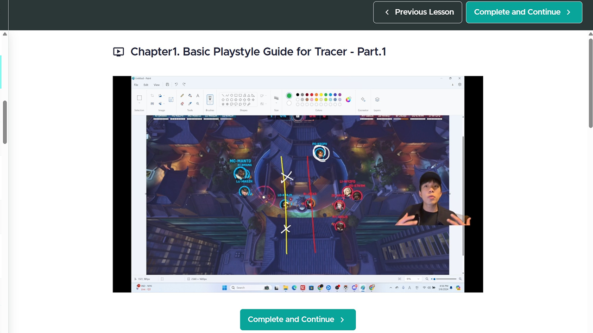Select the Fill bucket tool in Paint
This screenshot has width=593, height=333.
(190, 96)
